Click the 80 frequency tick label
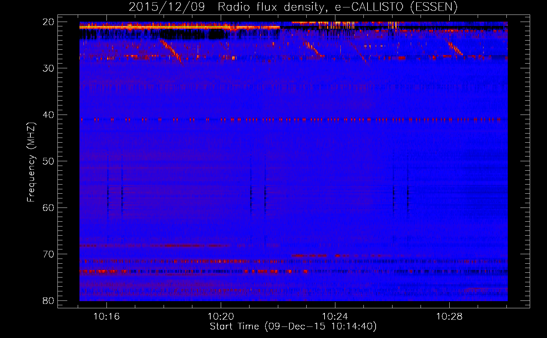This screenshot has height=338, width=547. [49, 300]
